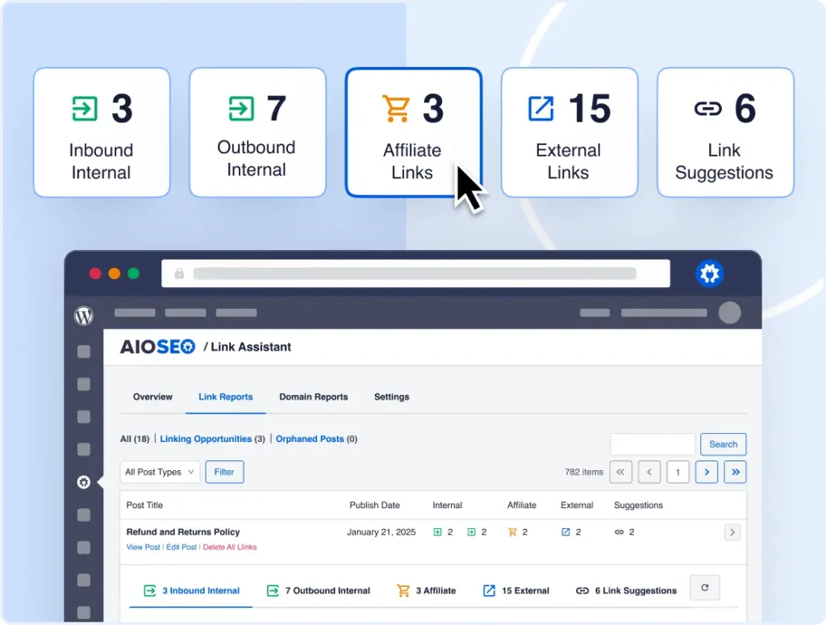The width and height of the screenshot is (826, 625).
Task: Click the WordPress logo icon
Action: [x=84, y=316]
